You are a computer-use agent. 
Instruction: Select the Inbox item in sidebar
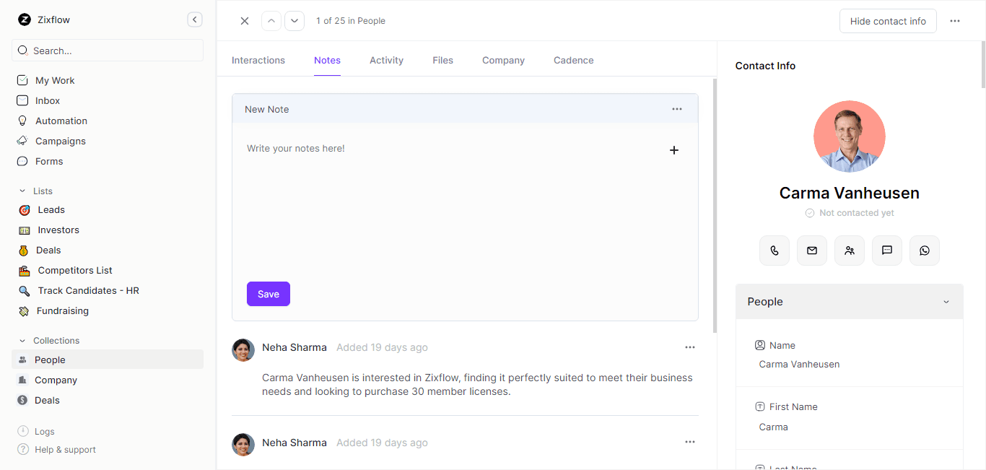(x=48, y=100)
